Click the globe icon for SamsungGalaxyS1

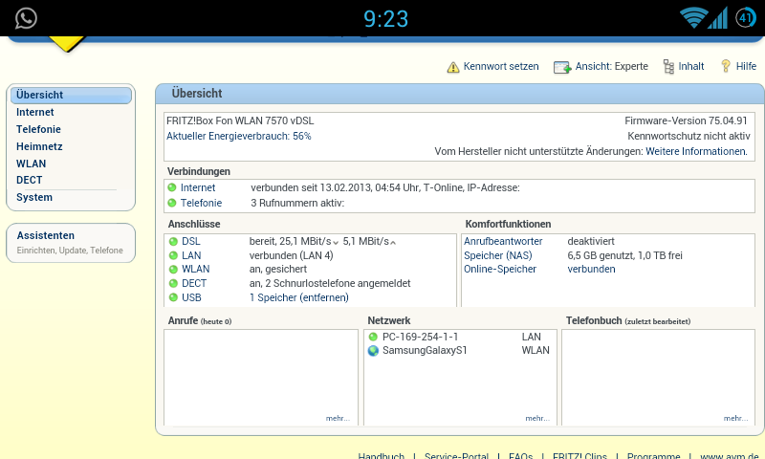coord(373,350)
